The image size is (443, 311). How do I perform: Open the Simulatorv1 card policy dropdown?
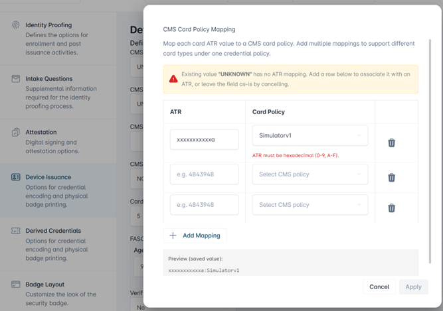click(x=310, y=136)
